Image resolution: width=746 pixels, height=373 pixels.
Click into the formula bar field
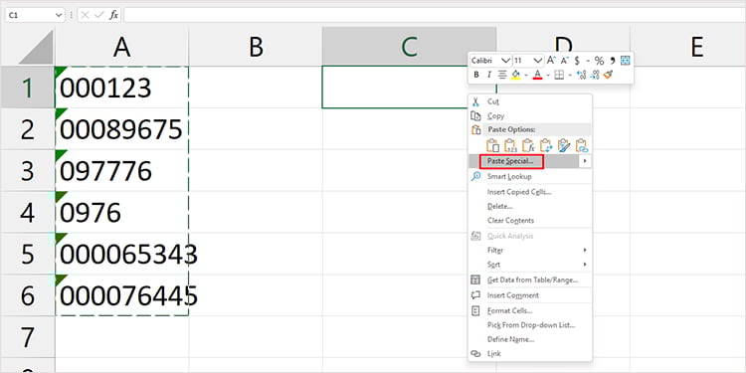pyautogui.click(x=434, y=15)
